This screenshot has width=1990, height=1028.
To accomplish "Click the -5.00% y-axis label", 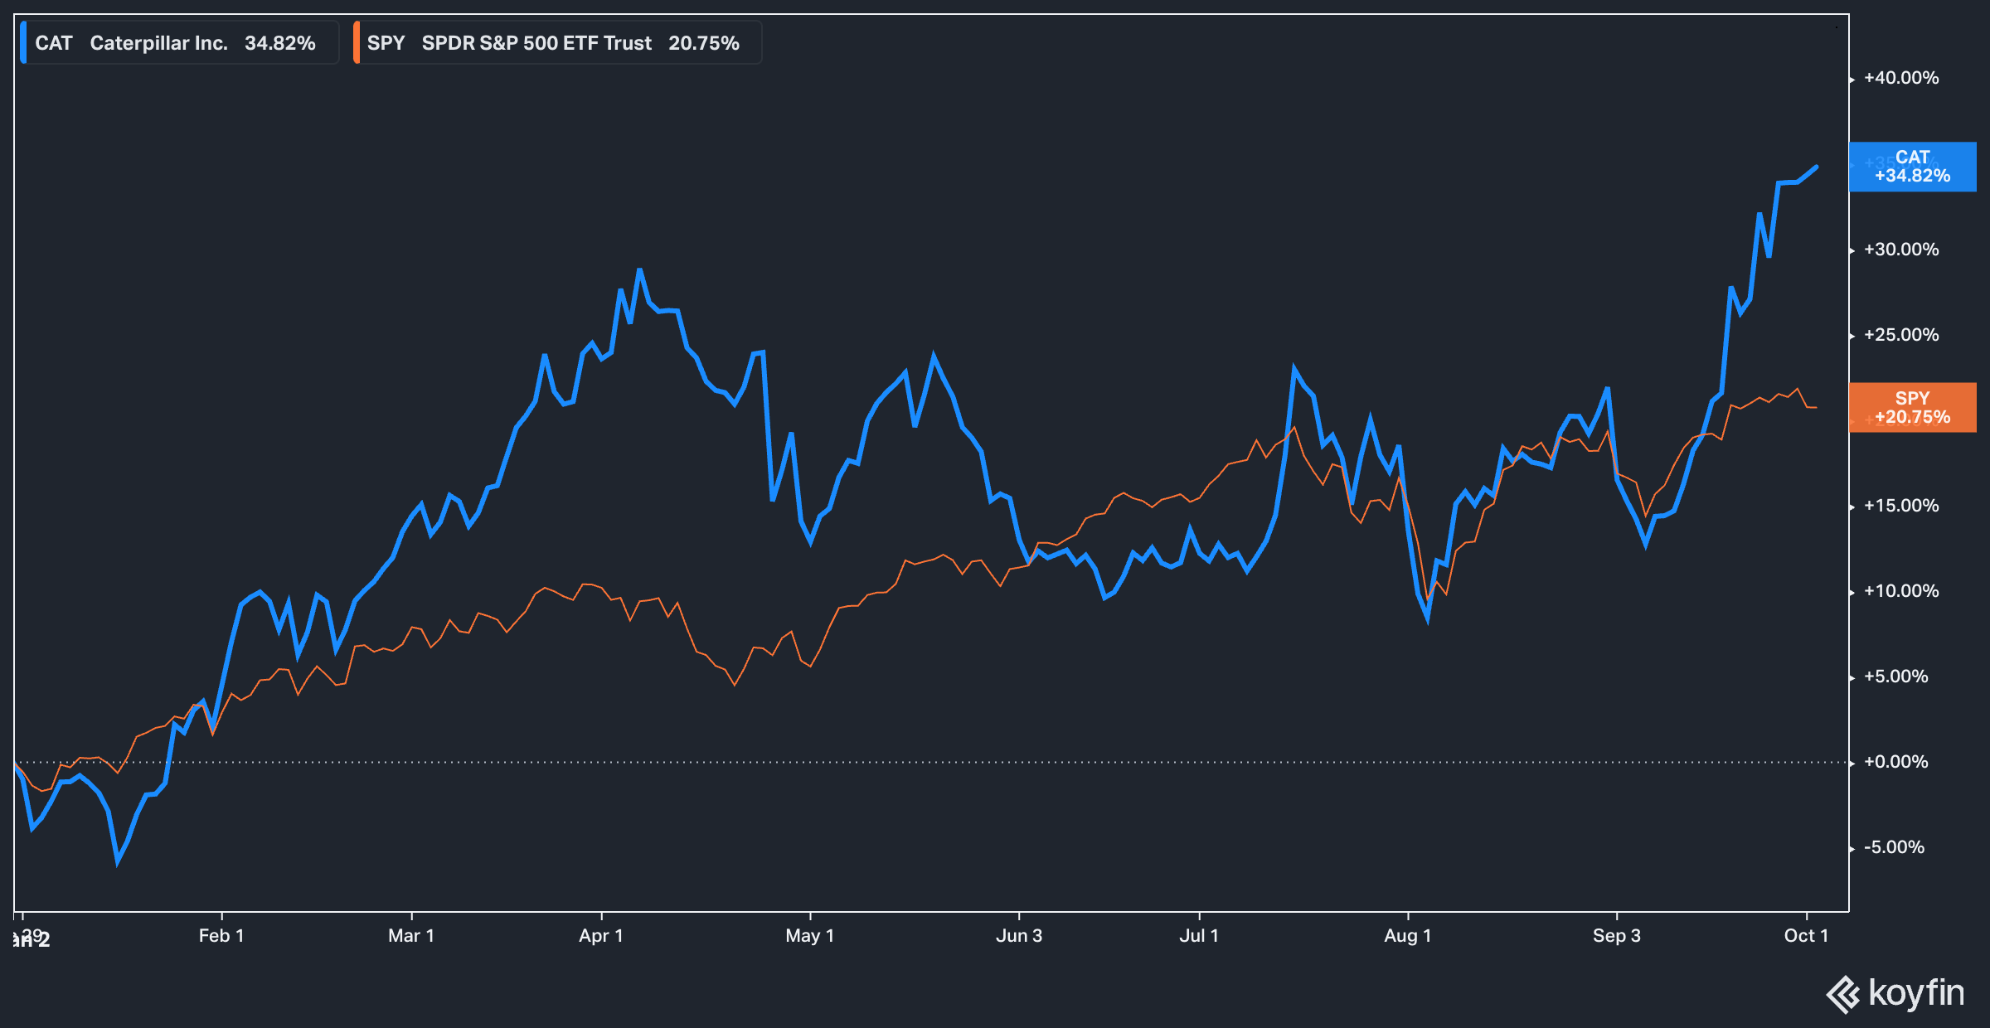I will (x=1894, y=847).
